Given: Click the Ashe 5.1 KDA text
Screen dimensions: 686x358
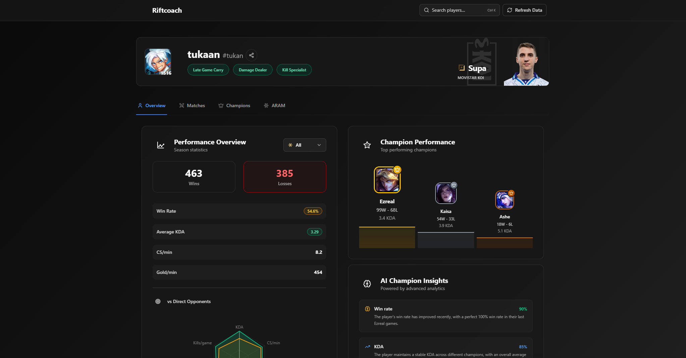Looking at the screenshot, I should click(505, 231).
